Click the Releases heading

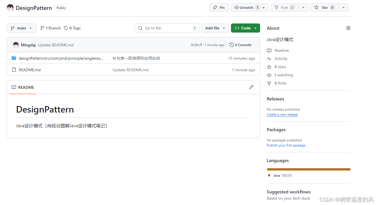point(275,99)
